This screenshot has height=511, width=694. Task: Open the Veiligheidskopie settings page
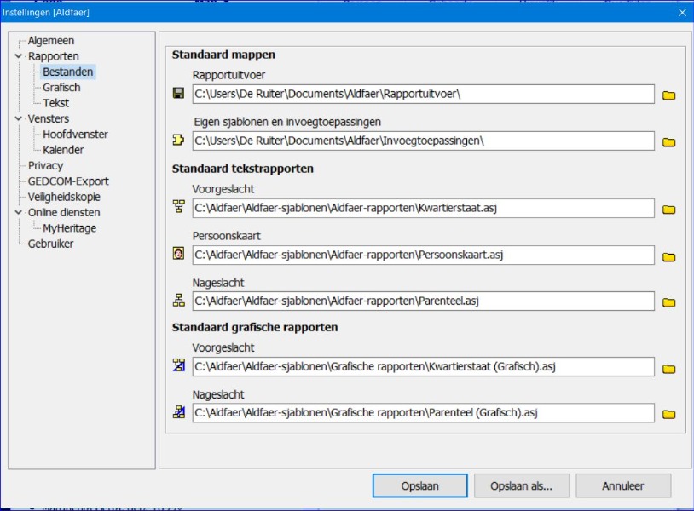tap(64, 197)
